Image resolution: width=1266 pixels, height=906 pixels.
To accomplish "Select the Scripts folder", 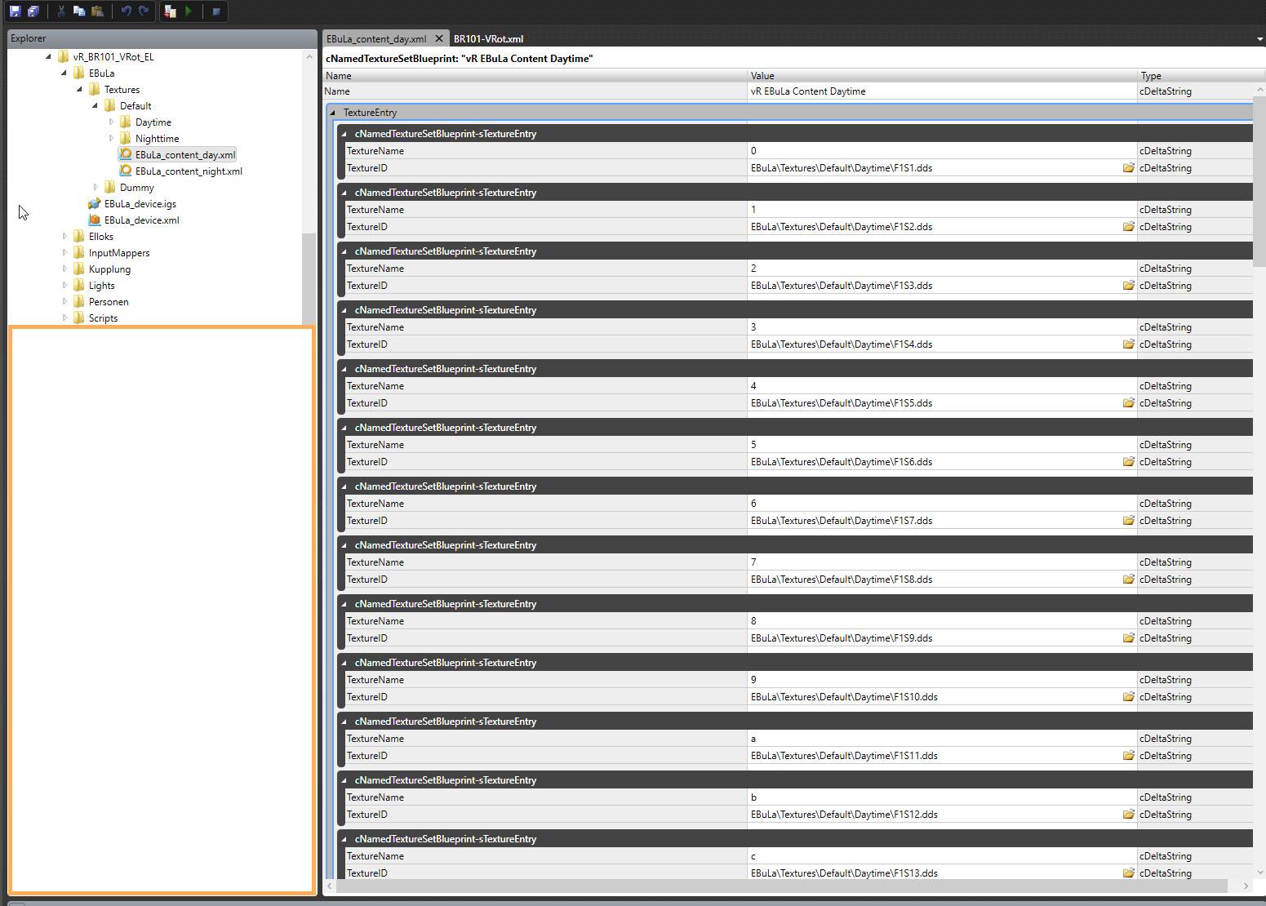I will coord(103,318).
